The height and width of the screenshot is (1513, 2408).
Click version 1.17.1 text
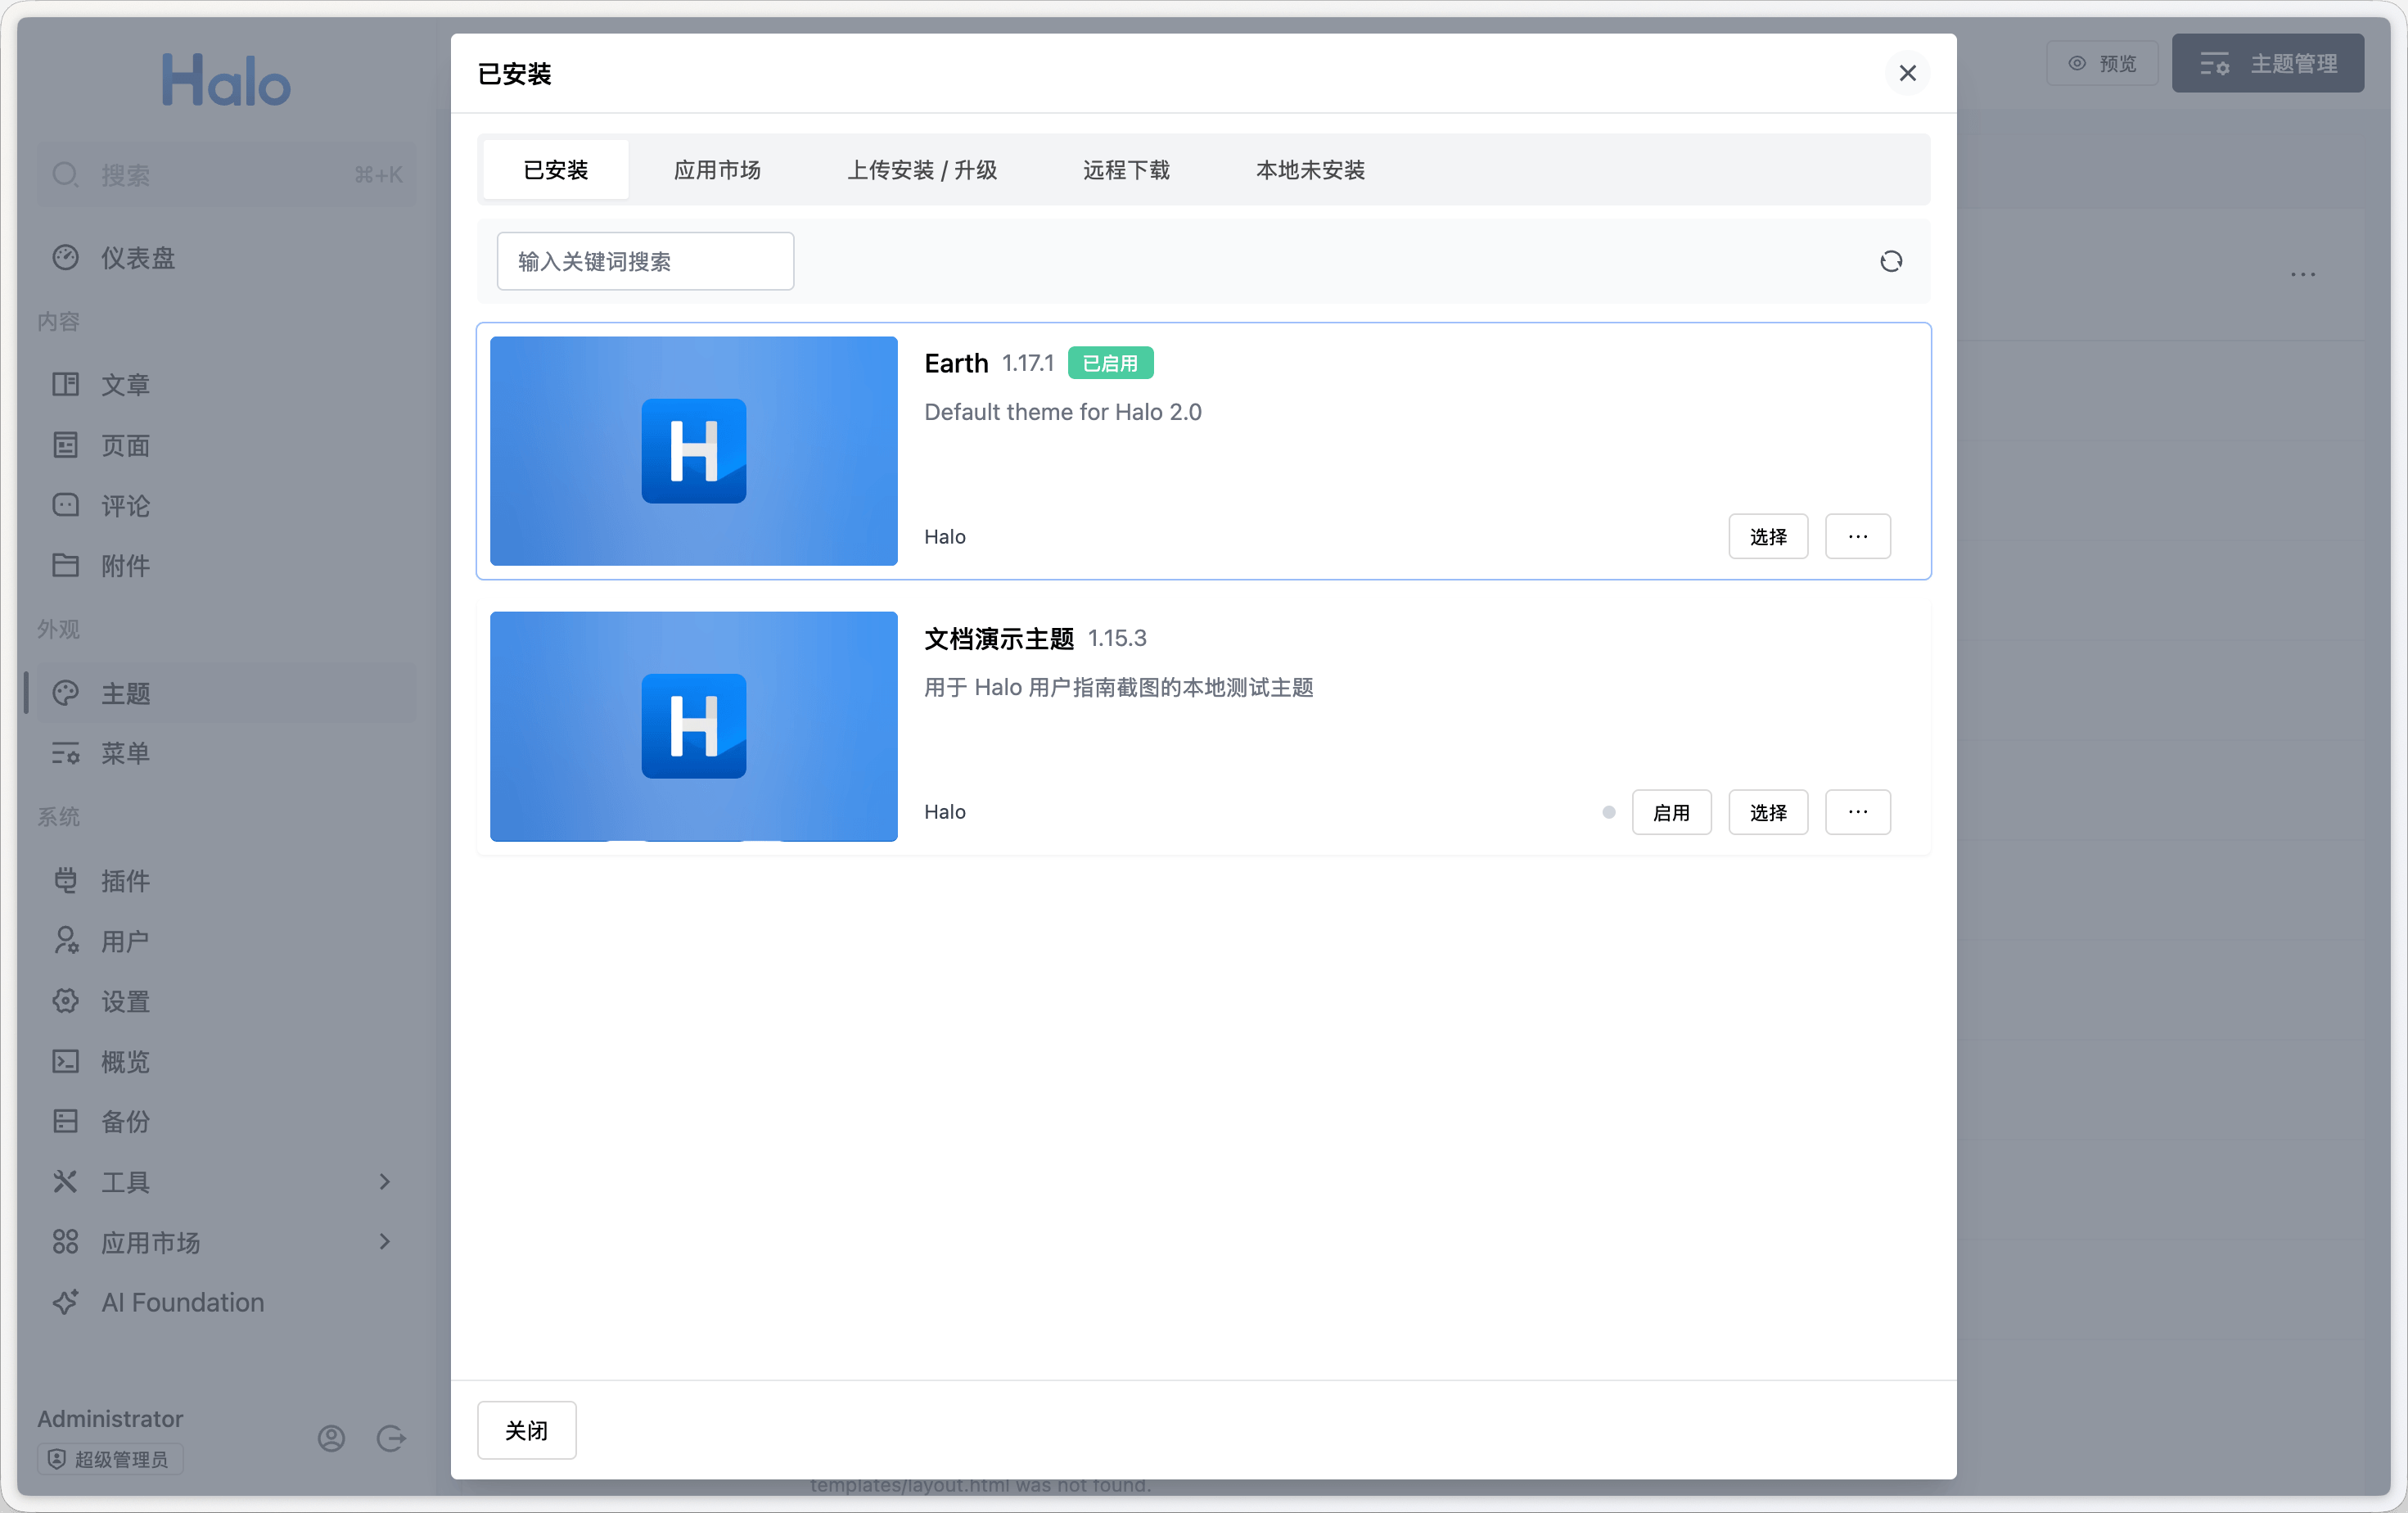(1028, 363)
